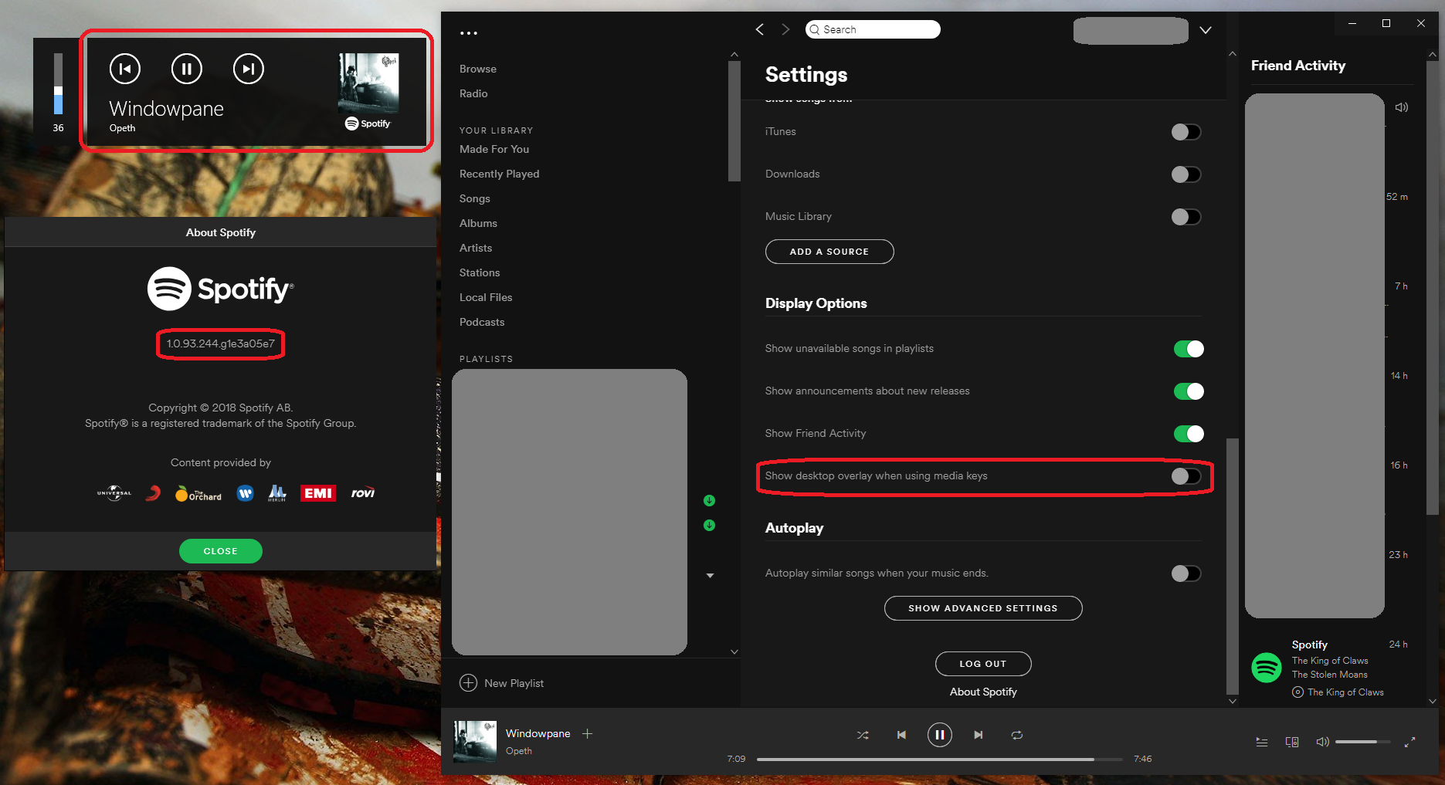
Task: Disable Show unavailable songs in playlists
Action: click(1189, 349)
